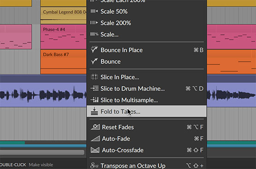The width and height of the screenshot is (256, 169).
Task: Open the Scale... dialog entry
Action: (x=146, y=34)
